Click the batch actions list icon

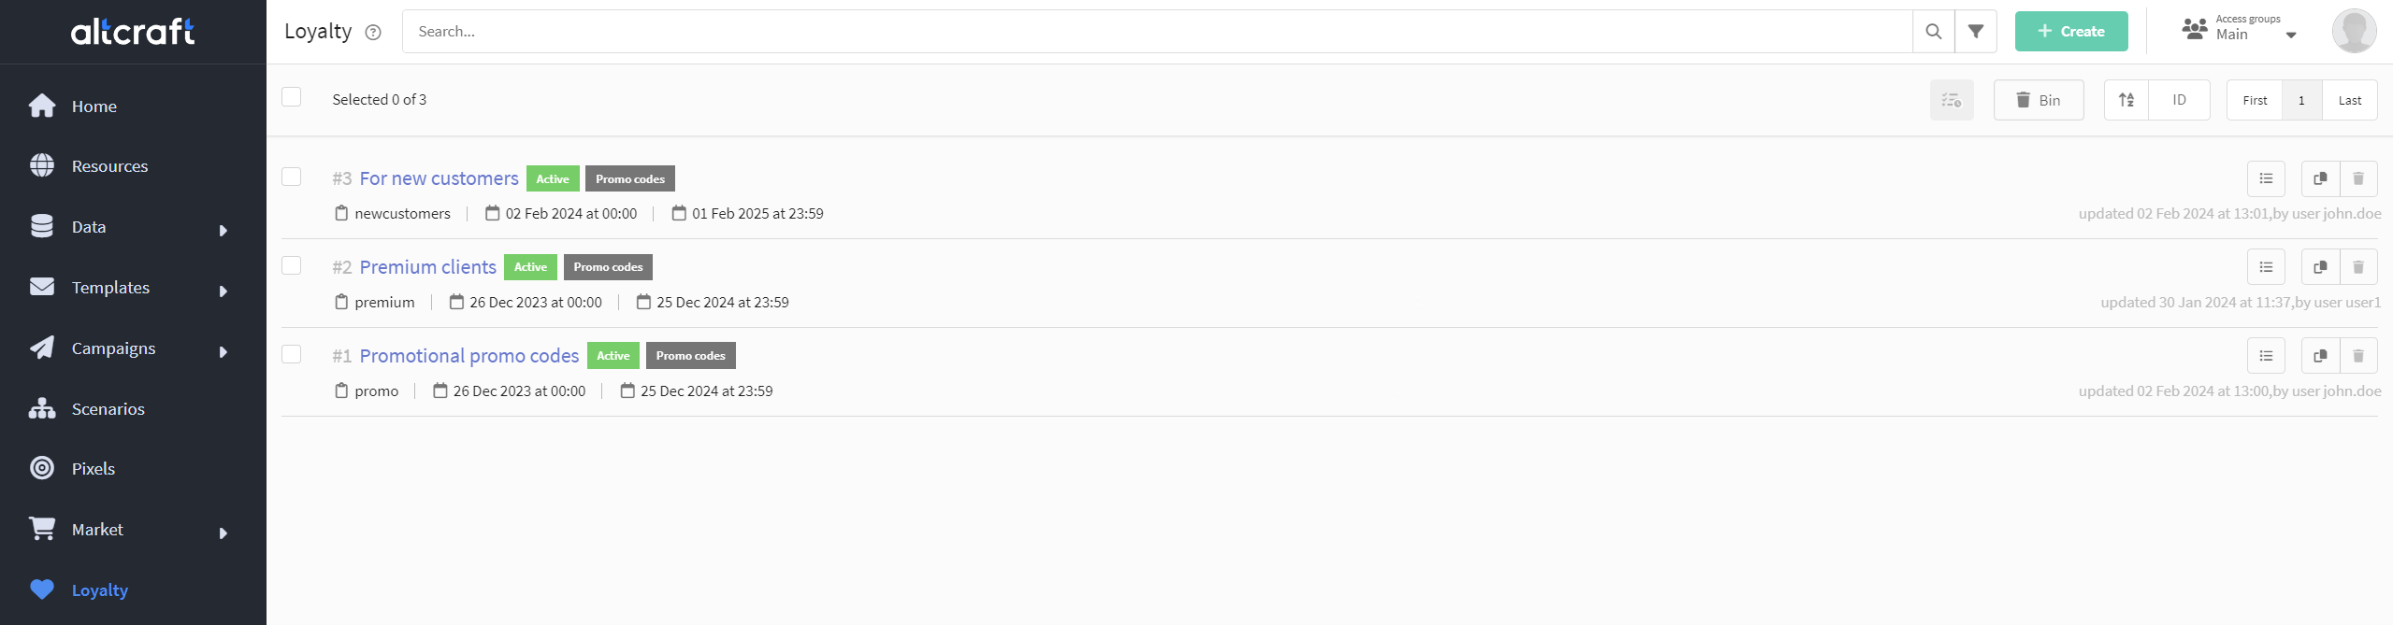[x=1952, y=100]
